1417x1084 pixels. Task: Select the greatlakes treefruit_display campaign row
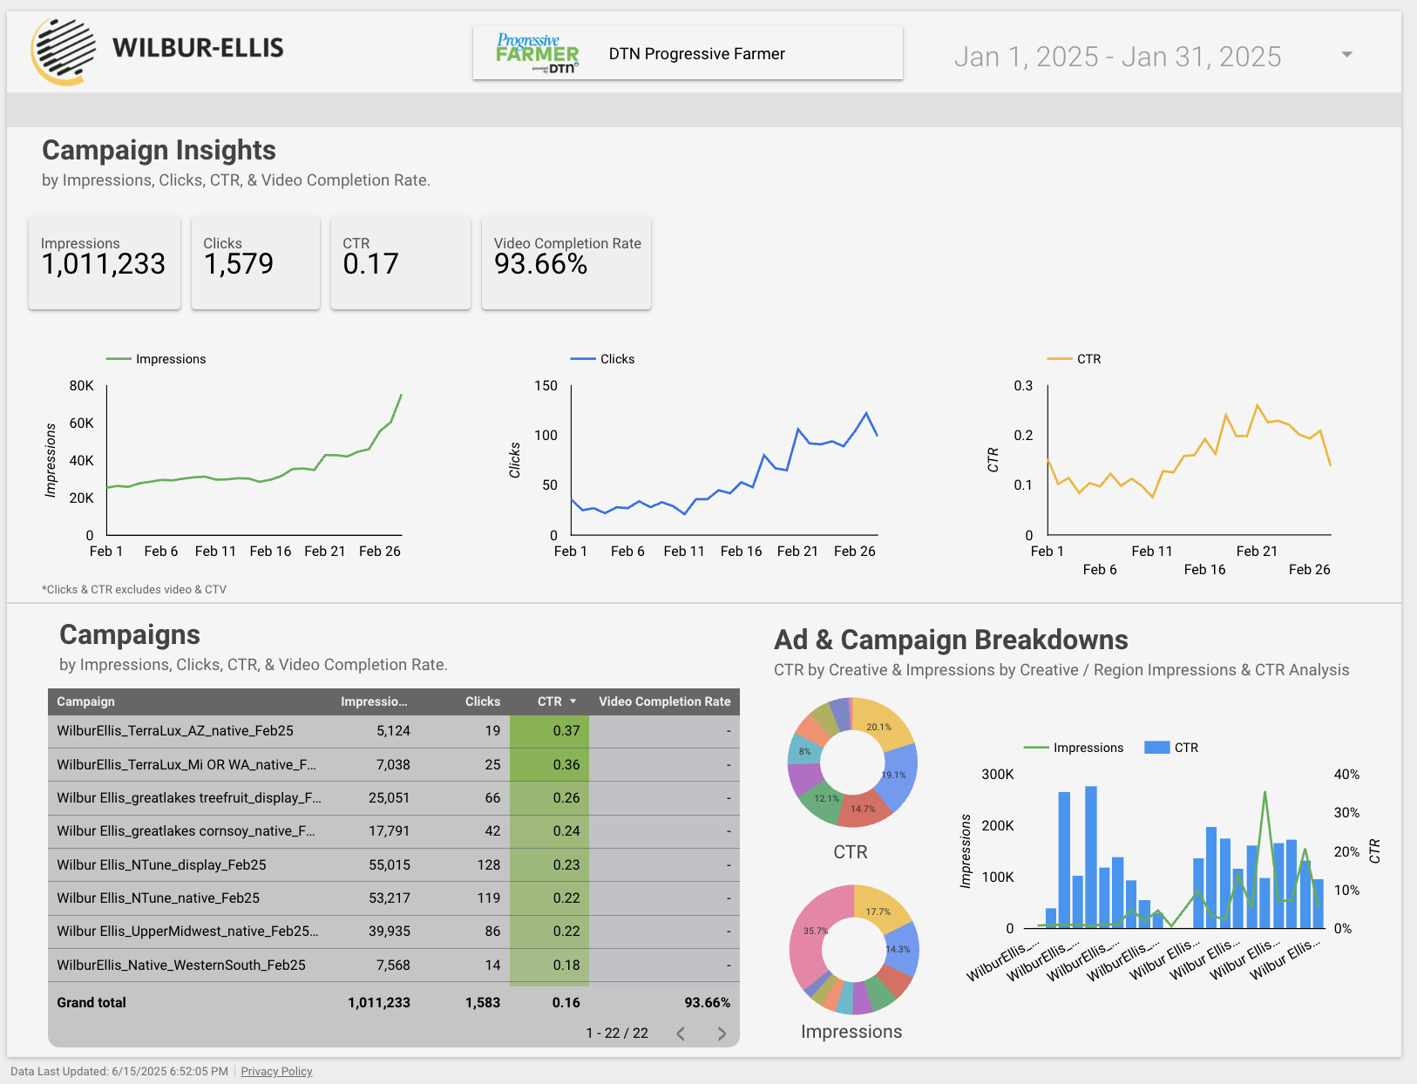click(394, 797)
